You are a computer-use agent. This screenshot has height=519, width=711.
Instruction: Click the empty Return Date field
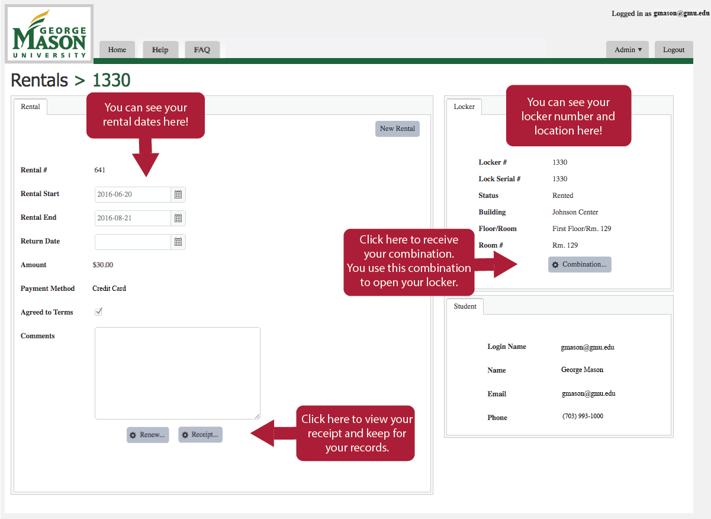coord(133,242)
